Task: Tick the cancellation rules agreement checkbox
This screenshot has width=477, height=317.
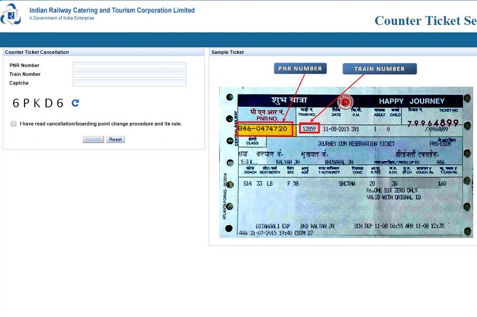Action: pyautogui.click(x=14, y=123)
